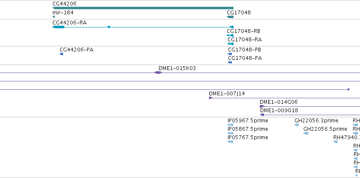Screen dimensions: 360x178
Task: Select the DME1-014G06 clone start glyph
Action: click(x=262, y=106)
